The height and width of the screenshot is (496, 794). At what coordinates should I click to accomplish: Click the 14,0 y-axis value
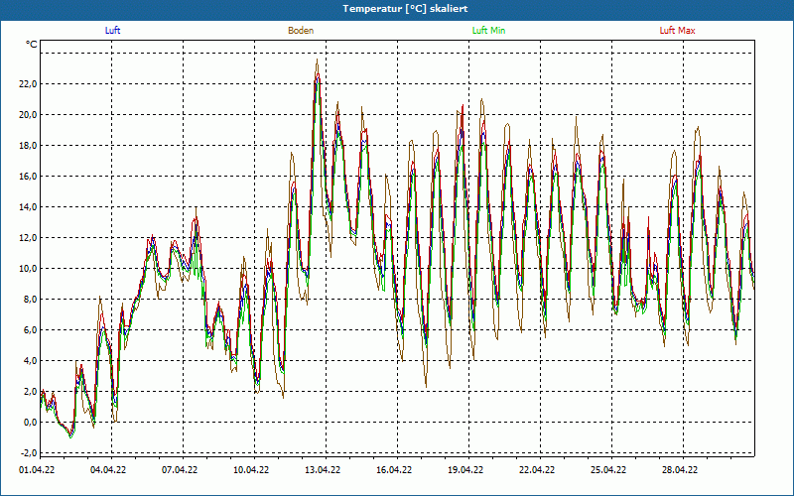pyautogui.click(x=28, y=207)
